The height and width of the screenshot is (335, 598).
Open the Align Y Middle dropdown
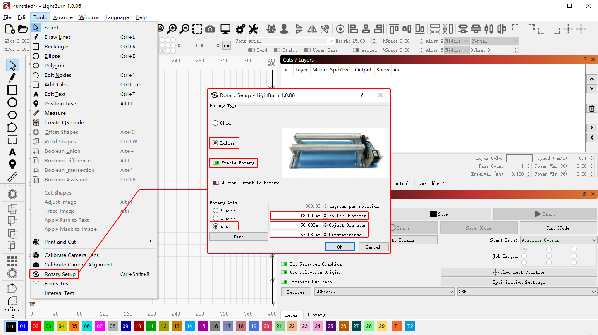(x=457, y=50)
